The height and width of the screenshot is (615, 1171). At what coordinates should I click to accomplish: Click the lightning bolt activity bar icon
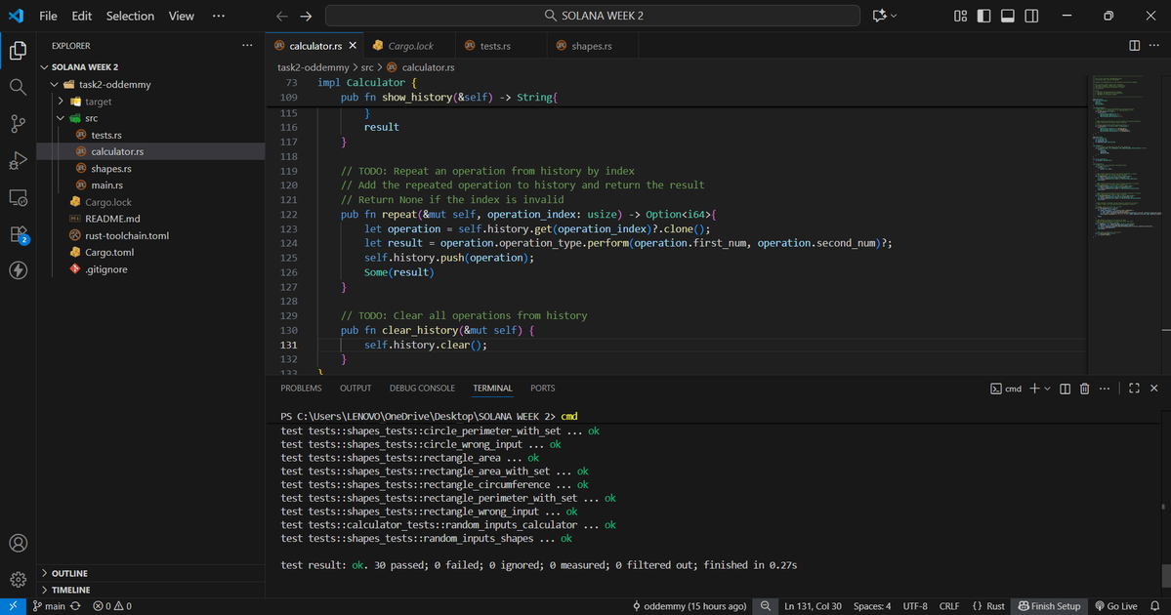coord(18,270)
